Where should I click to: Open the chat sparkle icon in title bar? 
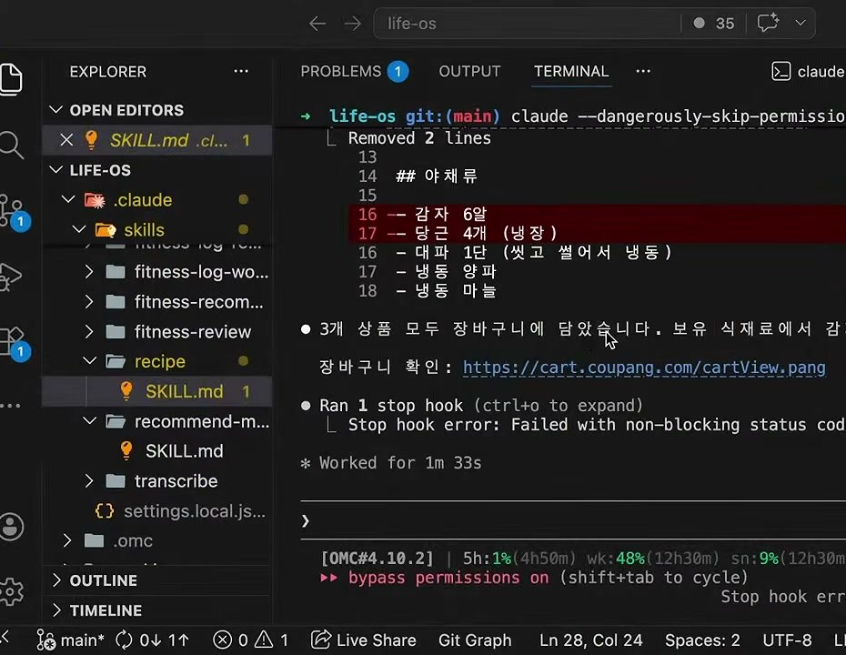pos(768,24)
